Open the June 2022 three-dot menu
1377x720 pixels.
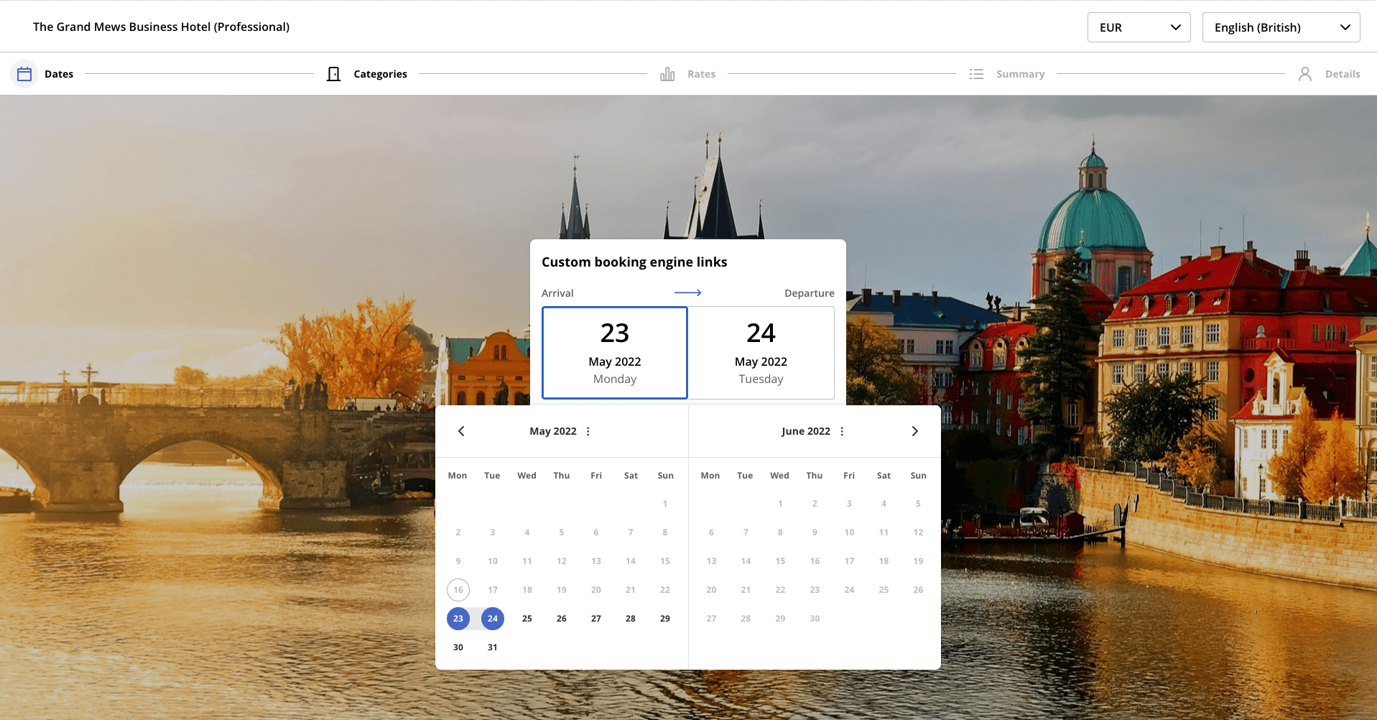pos(842,431)
